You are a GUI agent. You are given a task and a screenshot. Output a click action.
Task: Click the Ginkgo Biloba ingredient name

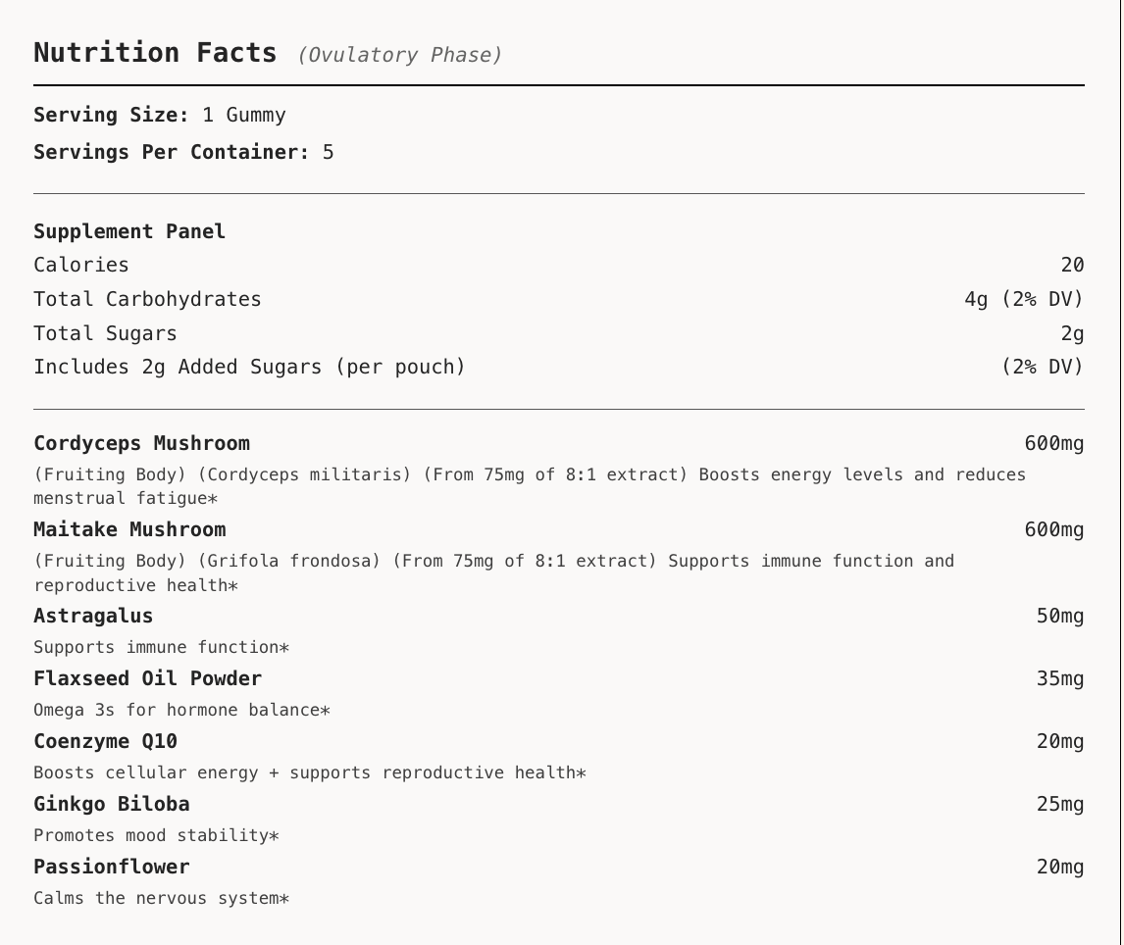pos(111,804)
